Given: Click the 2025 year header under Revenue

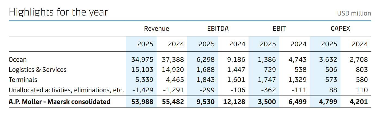Looking at the screenshot, I should click(145, 44).
